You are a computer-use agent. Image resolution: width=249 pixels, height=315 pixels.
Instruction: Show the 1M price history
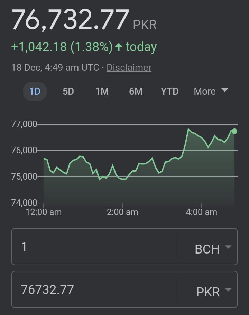click(x=102, y=92)
